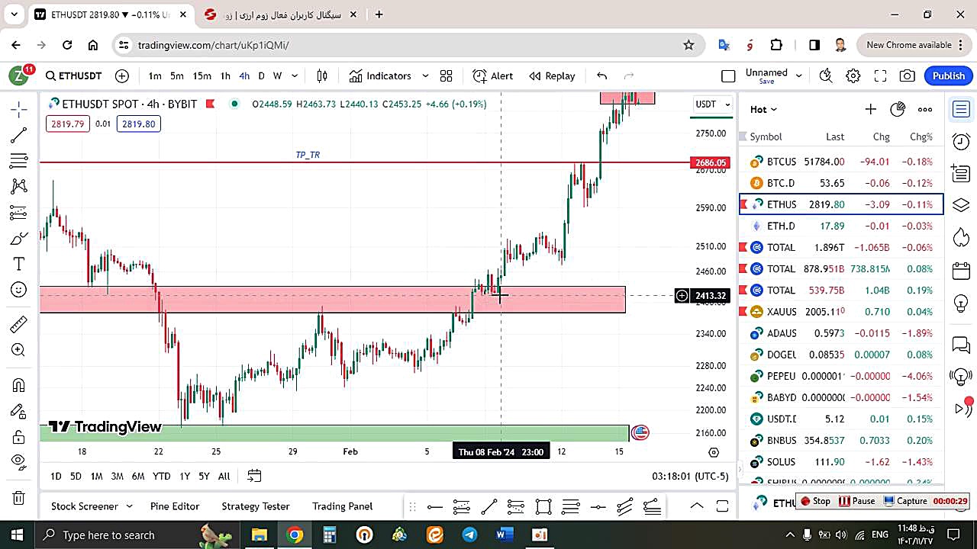Toggle hide all drawings eye icon

pyautogui.click(x=19, y=461)
